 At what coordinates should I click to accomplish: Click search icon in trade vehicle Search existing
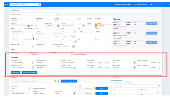click(x=159, y=86)
